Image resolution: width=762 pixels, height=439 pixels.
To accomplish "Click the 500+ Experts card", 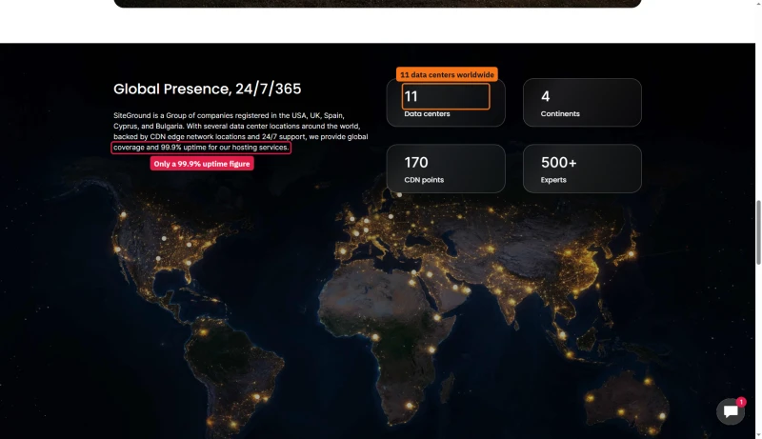I will 582,169.
